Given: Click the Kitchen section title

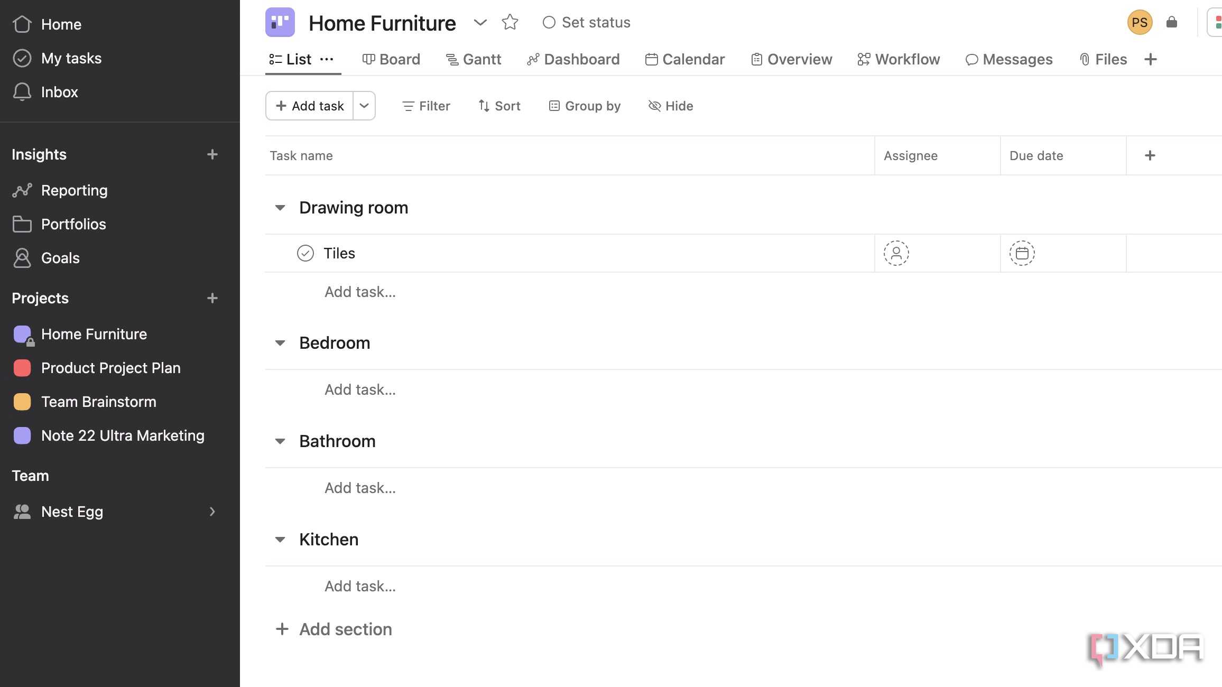Looking at the screenshot, I should coord(329,540).
